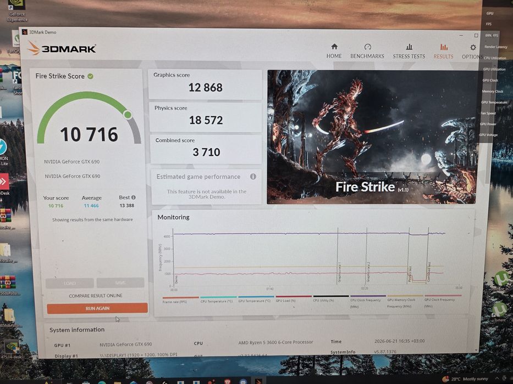Click the greyed LOAD button
Viewport: 513px width, 384px height.
pyautogui.click(x=69, y=283)
